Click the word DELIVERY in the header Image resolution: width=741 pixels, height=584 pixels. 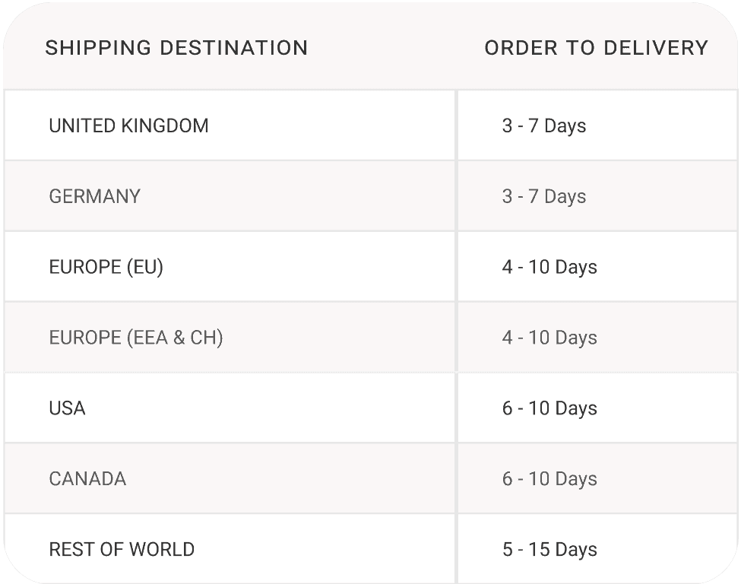[656, 48]
